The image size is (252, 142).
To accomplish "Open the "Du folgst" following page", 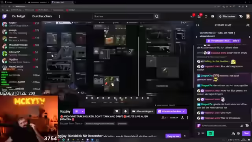I will (x=19, y=16).
